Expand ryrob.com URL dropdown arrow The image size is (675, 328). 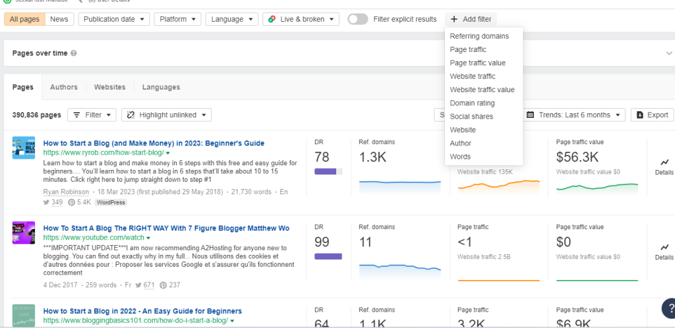[x=168, y=153]
